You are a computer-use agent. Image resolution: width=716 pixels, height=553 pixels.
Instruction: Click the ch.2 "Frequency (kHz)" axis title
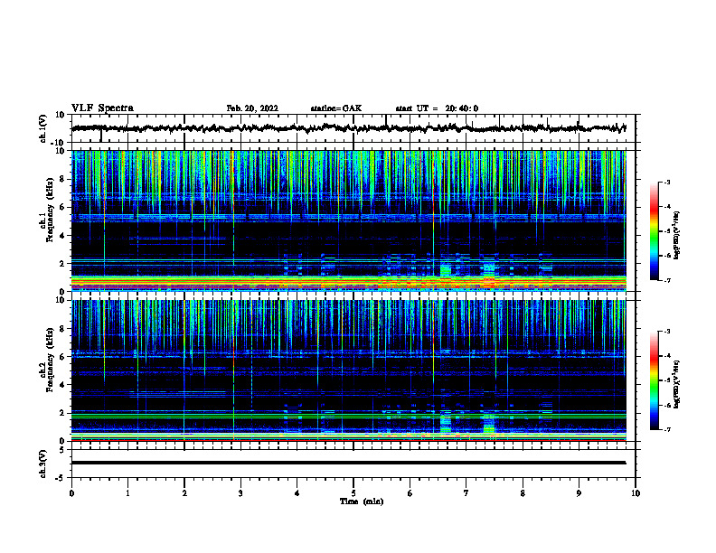pyautogui.click(x=50, y=360)
